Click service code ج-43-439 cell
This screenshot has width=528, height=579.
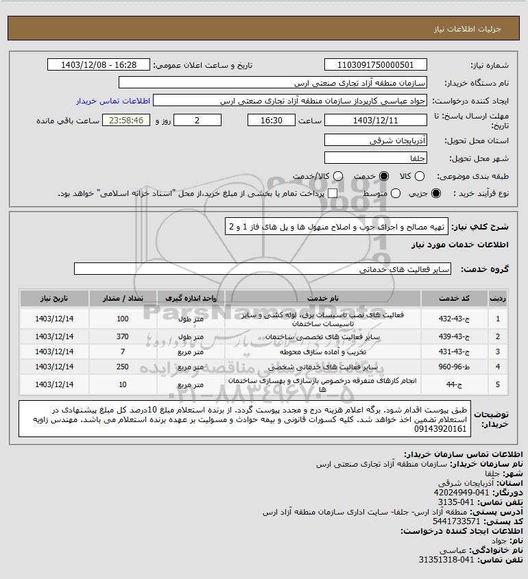[454, 336]
